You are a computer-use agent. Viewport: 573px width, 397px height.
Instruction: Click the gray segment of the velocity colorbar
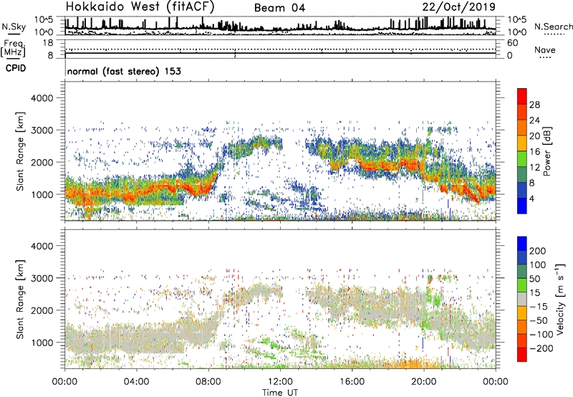coord(522,300)
